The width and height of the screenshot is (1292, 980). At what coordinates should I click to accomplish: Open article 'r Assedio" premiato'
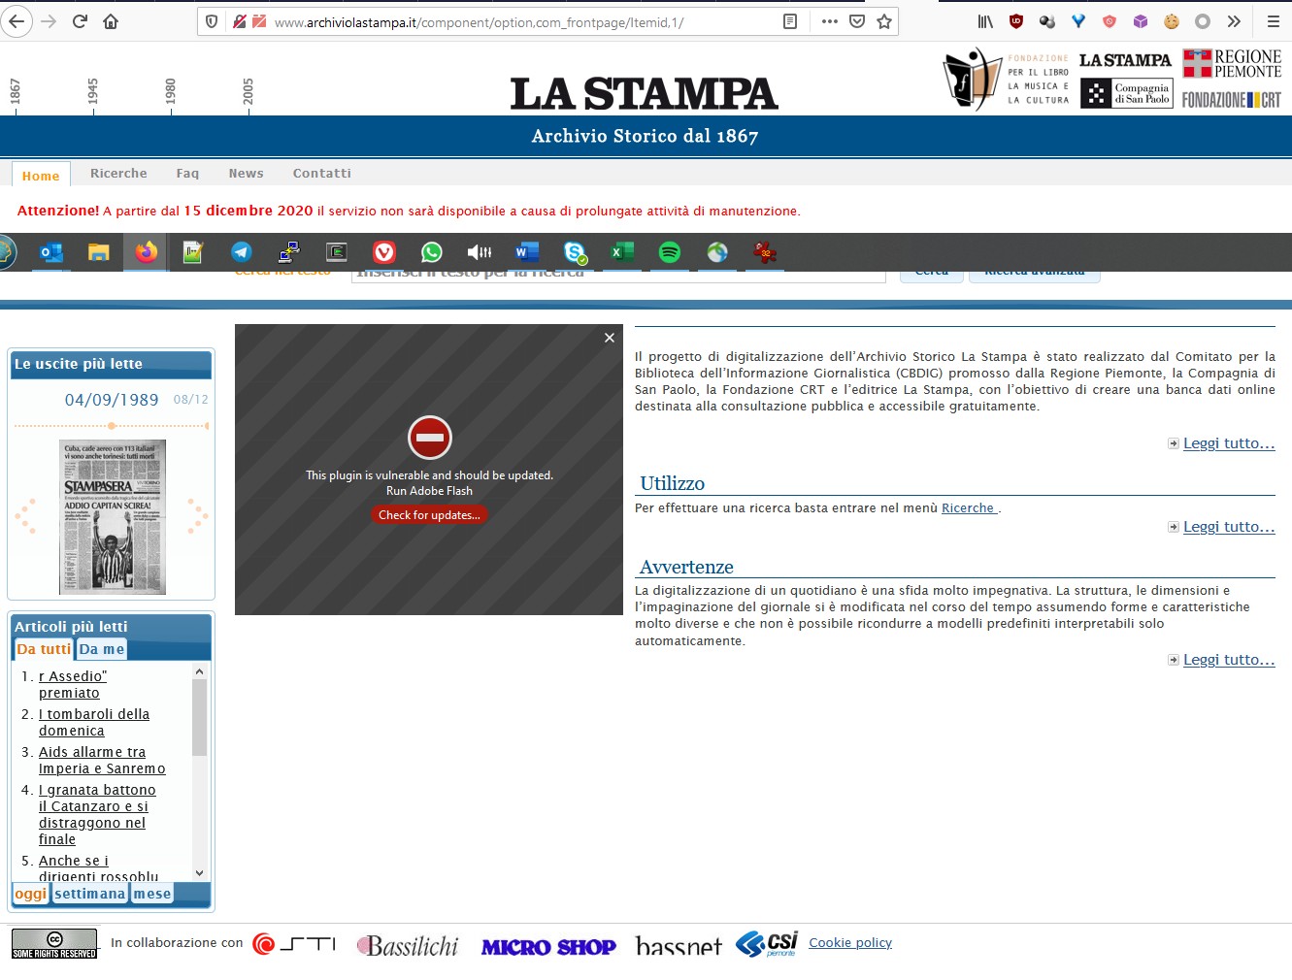pyautogui.click(x=73, y=685)
